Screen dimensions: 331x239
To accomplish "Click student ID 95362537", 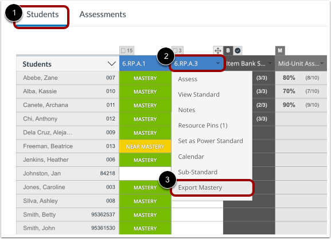I will tap(103, 214).
